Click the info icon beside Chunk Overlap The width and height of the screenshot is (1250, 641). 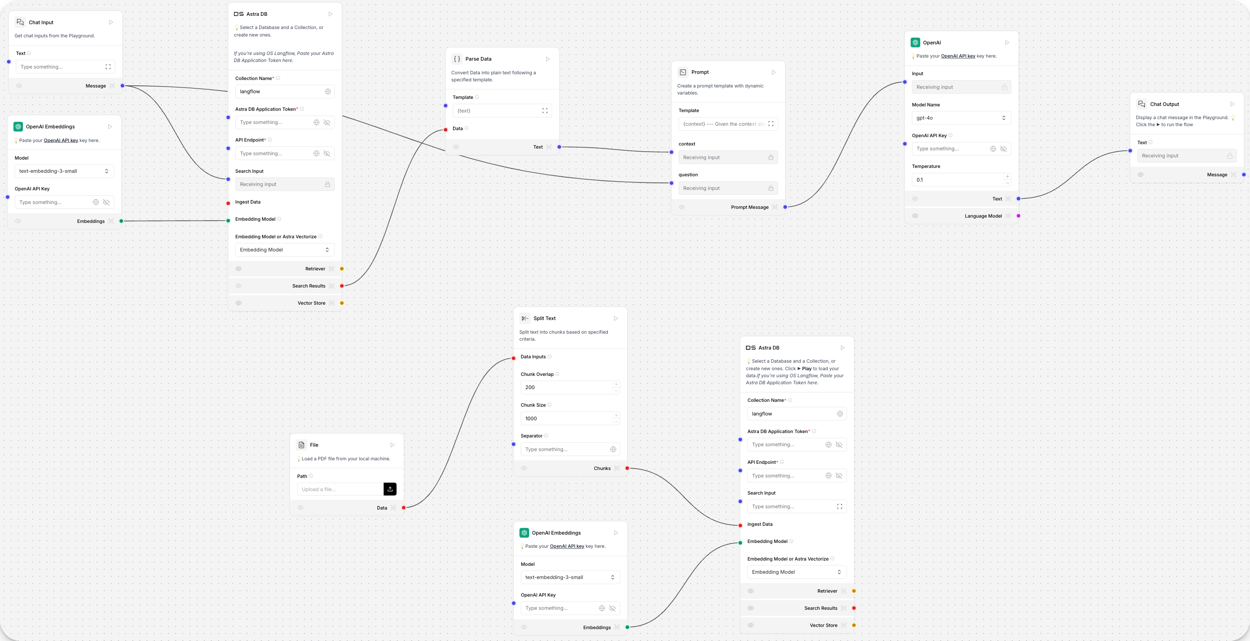558,374
